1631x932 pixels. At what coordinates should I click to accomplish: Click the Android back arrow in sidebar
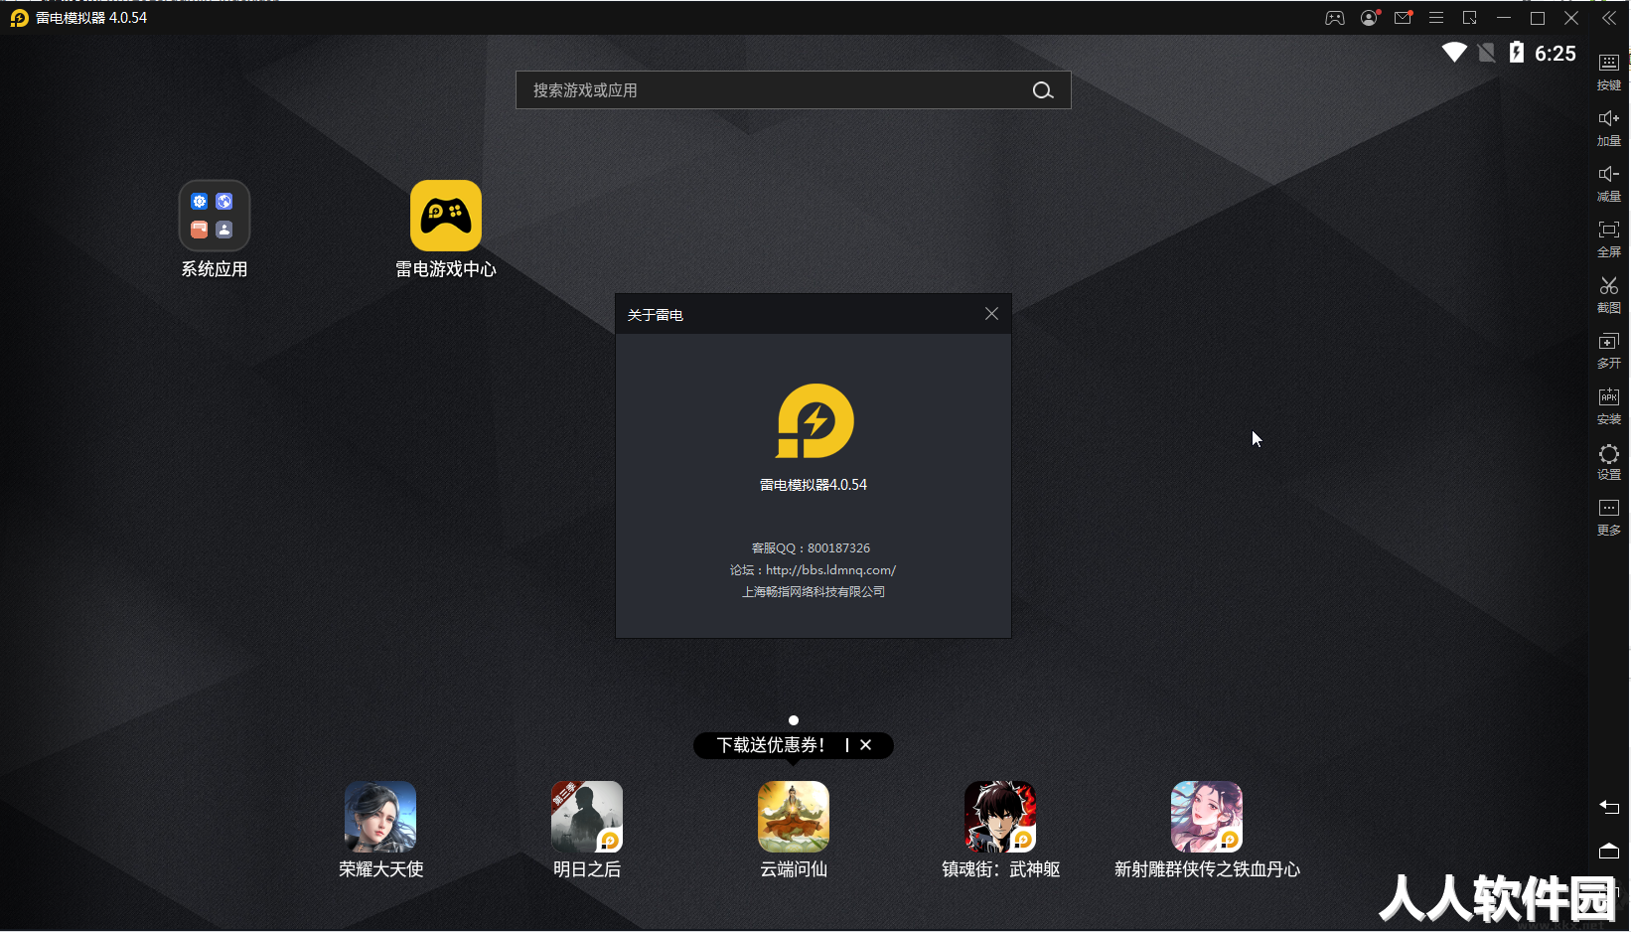pos(1608,807)
